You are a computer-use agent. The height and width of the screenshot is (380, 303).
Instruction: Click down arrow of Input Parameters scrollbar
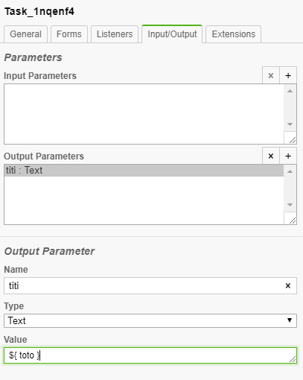[290, 124]
